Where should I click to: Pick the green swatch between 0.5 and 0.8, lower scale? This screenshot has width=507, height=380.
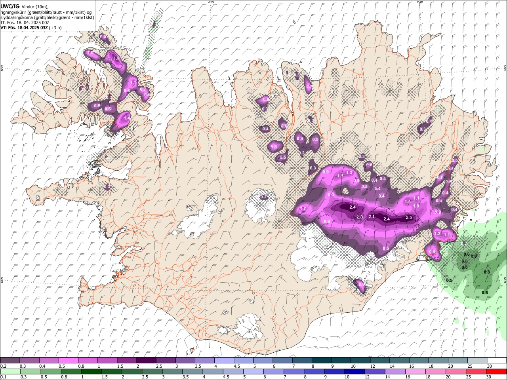(x=51, y=371)
